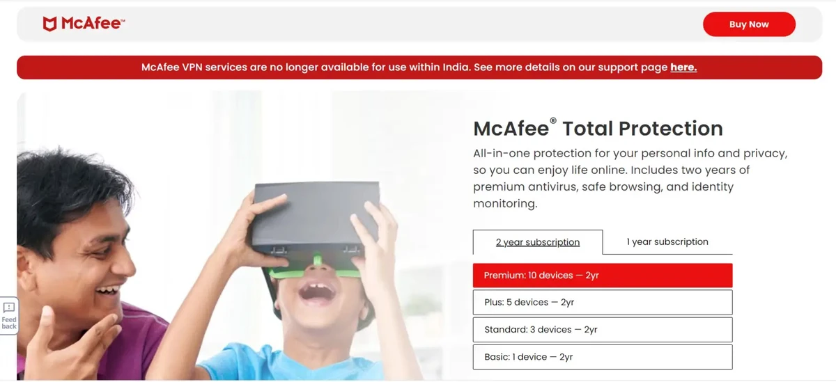
Task: Click the registered trademark symbol after McAfee
Action: tap(553, 121)
